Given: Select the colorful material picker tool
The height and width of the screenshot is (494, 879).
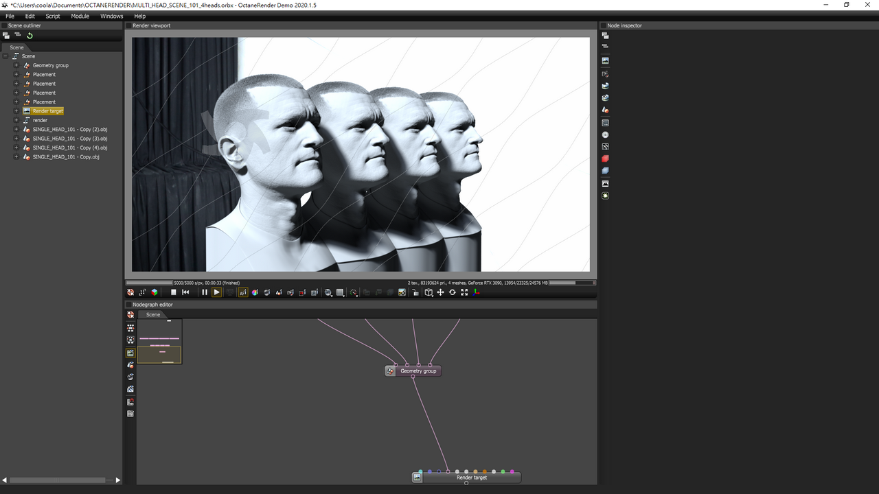Looking at the screenshot, I should [255, 292].
